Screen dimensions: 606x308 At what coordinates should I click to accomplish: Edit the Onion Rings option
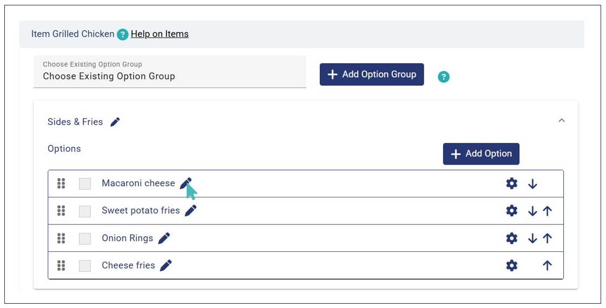164,238
